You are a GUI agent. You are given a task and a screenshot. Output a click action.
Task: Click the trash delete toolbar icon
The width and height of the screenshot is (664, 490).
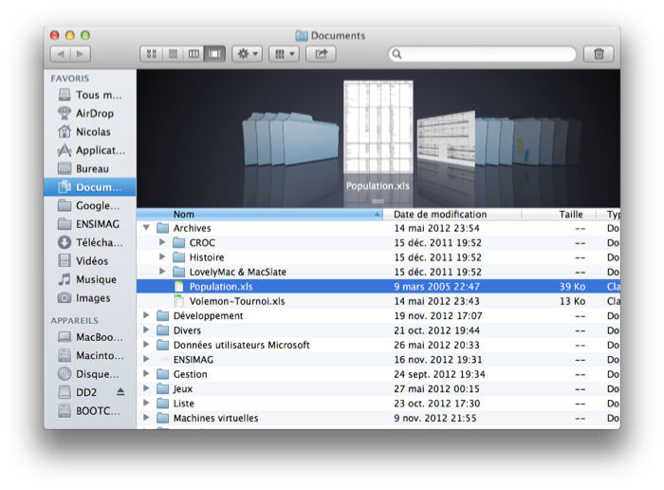(x=599, y=54)
